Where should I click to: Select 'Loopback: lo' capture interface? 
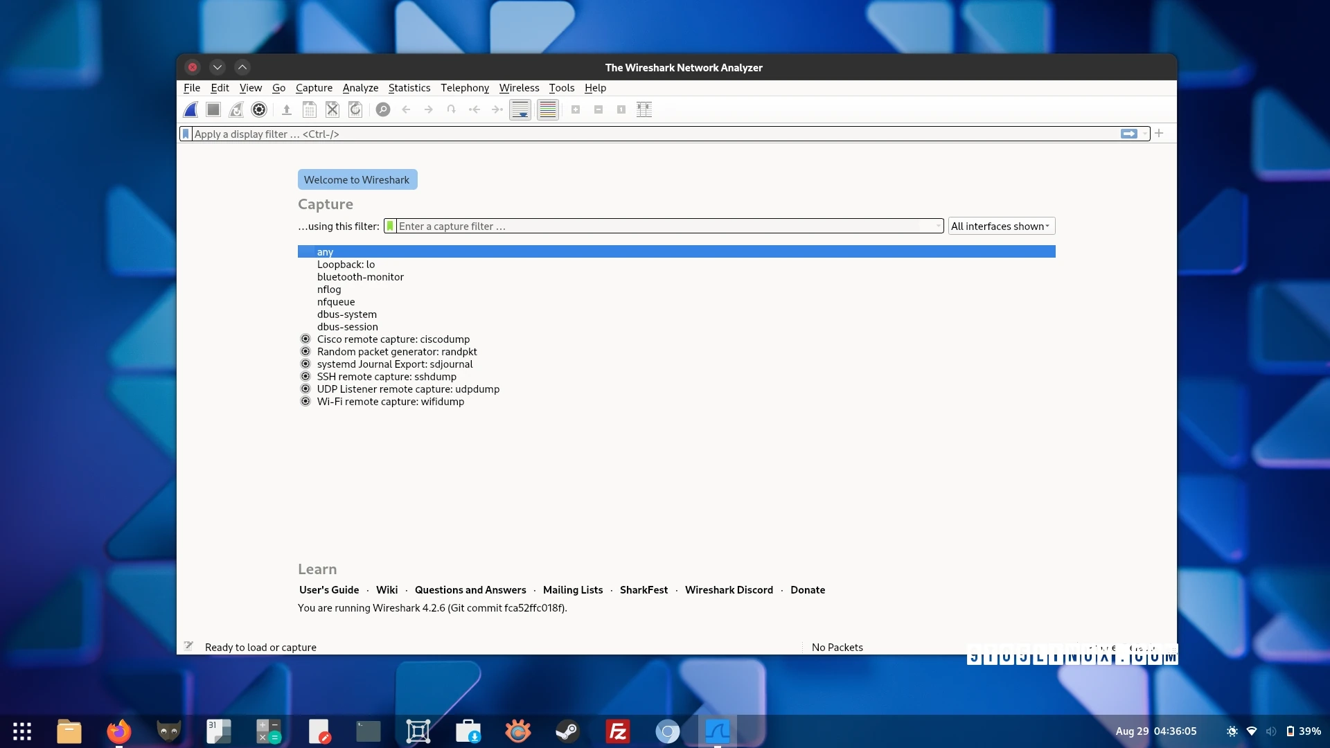[345, 264]
